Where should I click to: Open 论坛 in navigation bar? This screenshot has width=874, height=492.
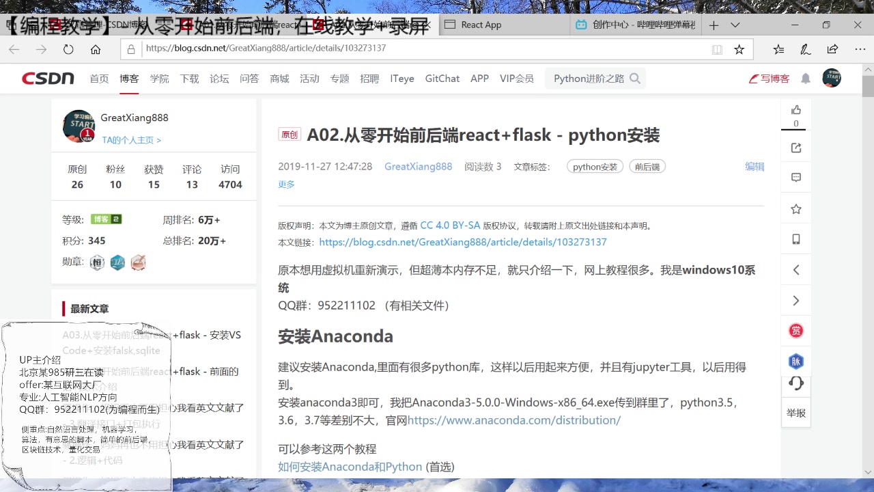(219, 79)
